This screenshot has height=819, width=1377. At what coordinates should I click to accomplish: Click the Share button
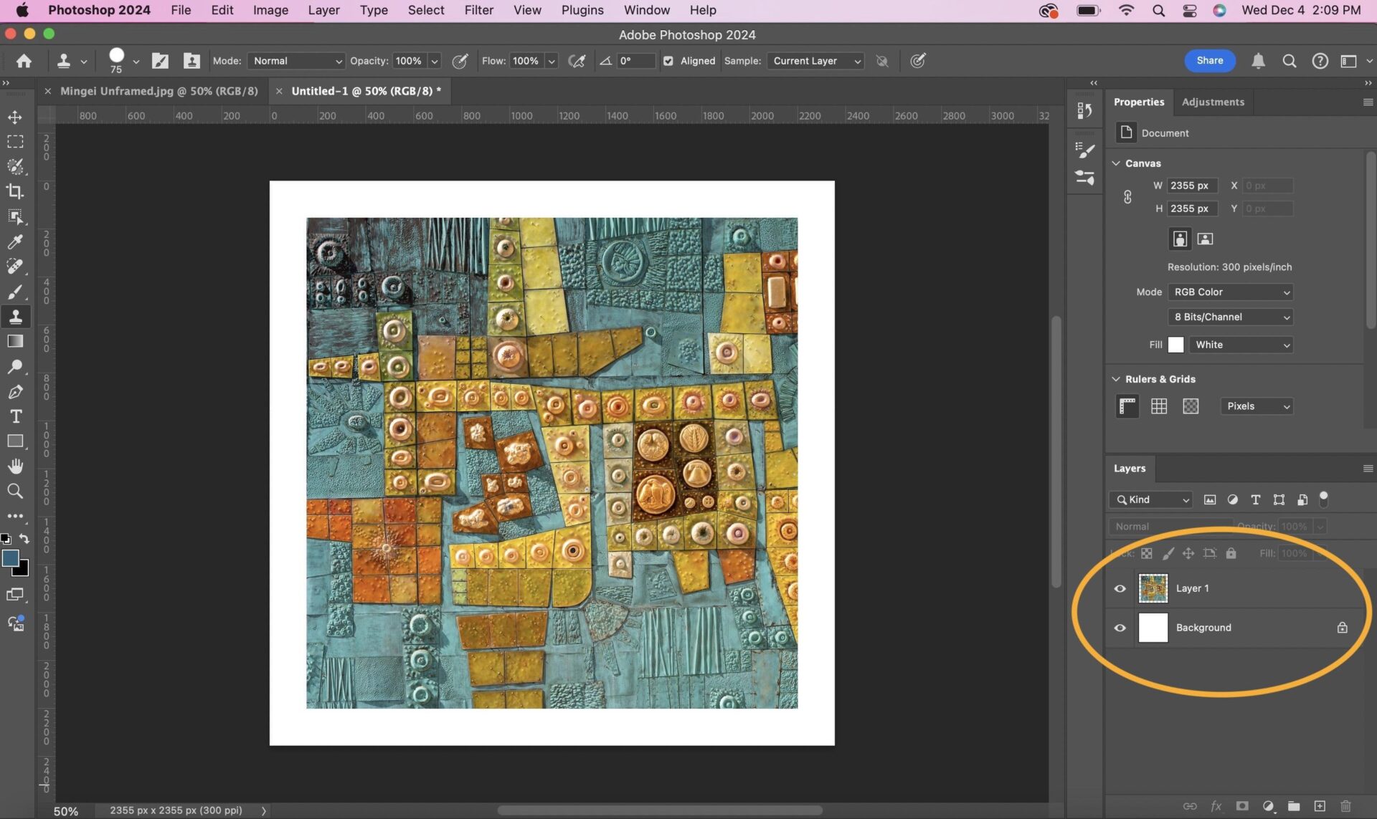point(1209,60)
